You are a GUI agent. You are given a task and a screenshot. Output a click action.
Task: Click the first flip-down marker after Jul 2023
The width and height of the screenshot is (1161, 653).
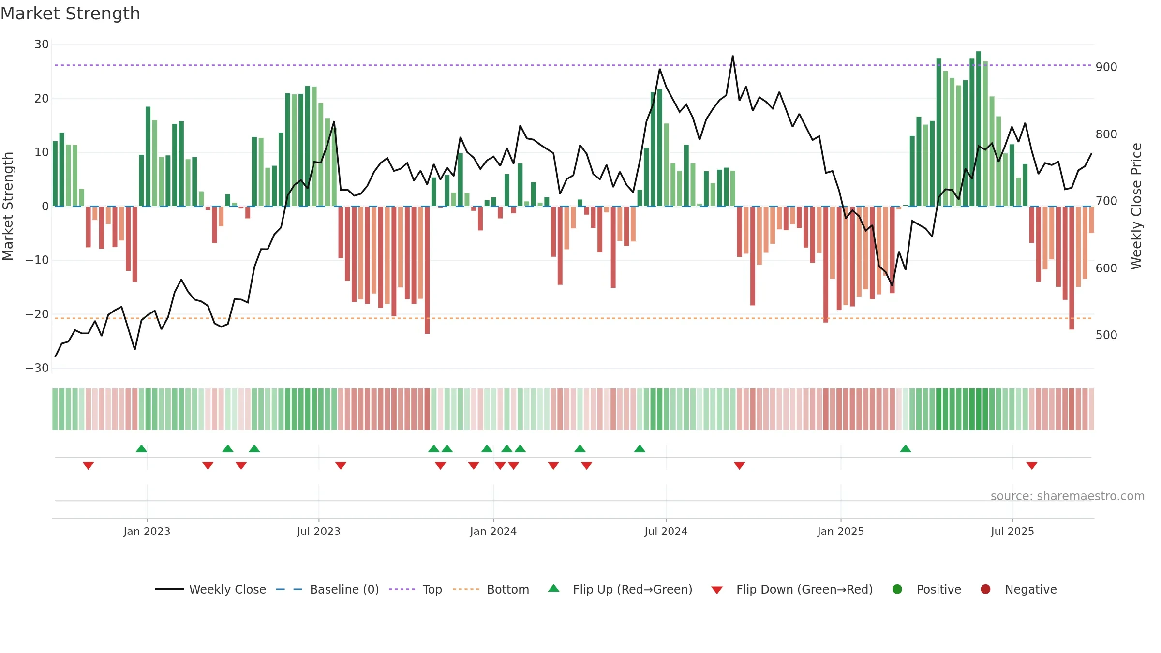341,466
